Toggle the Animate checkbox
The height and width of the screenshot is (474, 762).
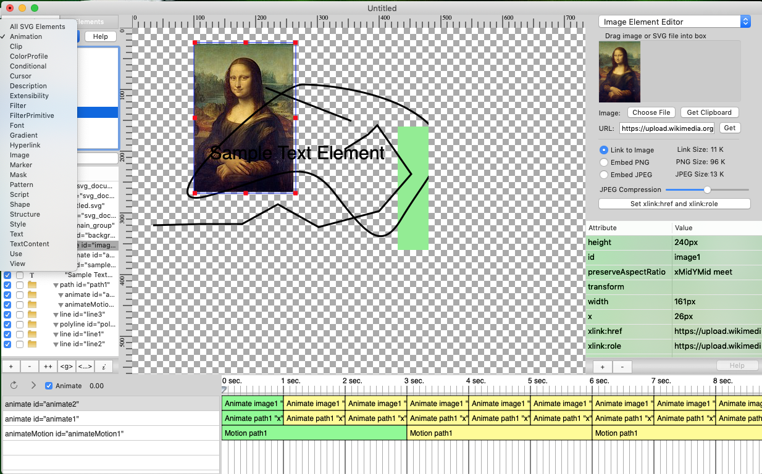point(49,386)
